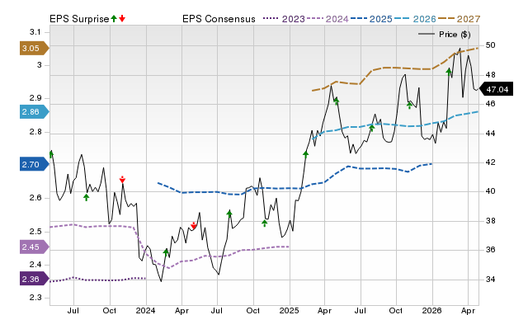Click the 2.3 EPS axis label
Viewport: 528px width, 315px height.
pos(35,298)
